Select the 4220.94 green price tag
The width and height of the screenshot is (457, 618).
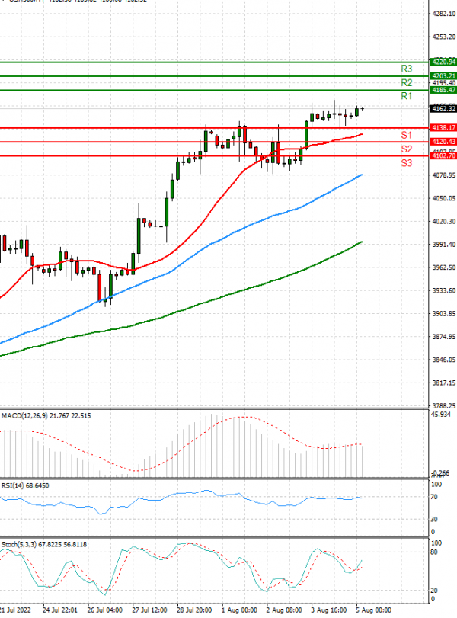(x=443, y=62)
